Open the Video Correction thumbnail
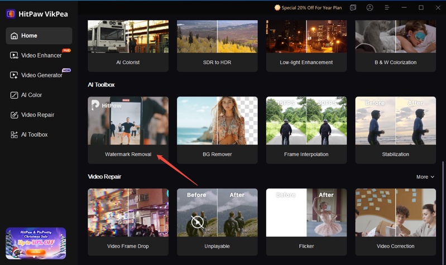This screenshot has height=265, width=446. point(396,213)
